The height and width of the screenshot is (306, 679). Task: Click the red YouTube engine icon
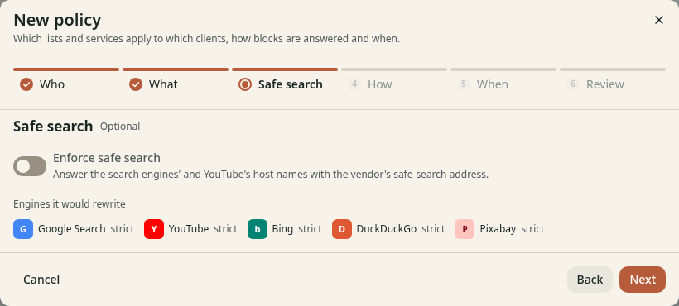tap(154, 229)
